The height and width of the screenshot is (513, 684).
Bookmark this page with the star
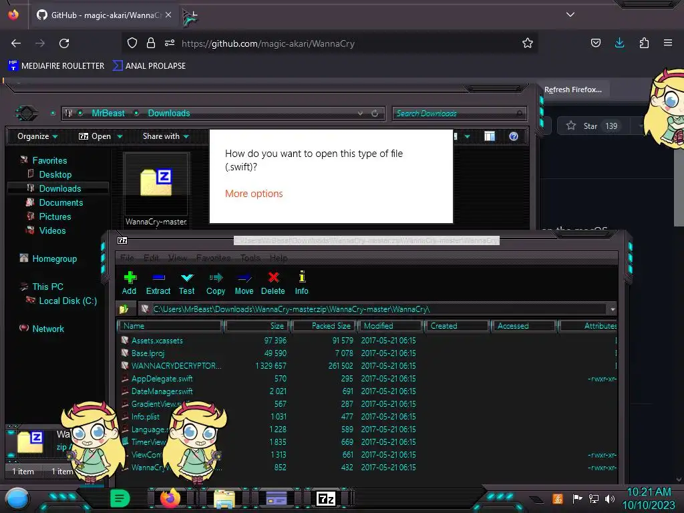click(x=528, y=43)
